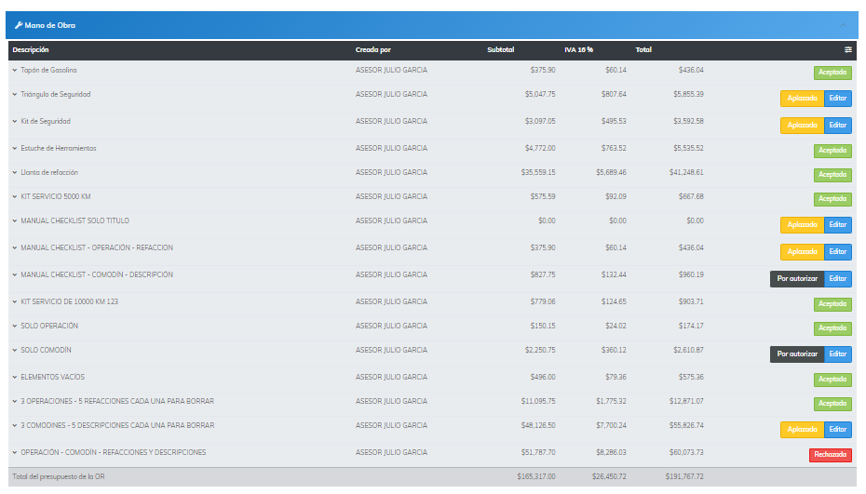Image resolution: width=866 pixels, height=494 pixels.
Task: Click Aplazada for MANUAL CHECKLIST - OPERACIÓN - REFACCION
Action: point(802,252)
